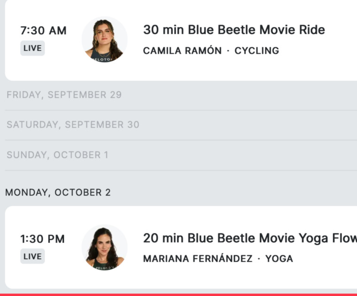Click the Camila Ramón instructor name
The height and width of the screenshot is (296, 357).
pyautogui.click(x=182, y=51)
